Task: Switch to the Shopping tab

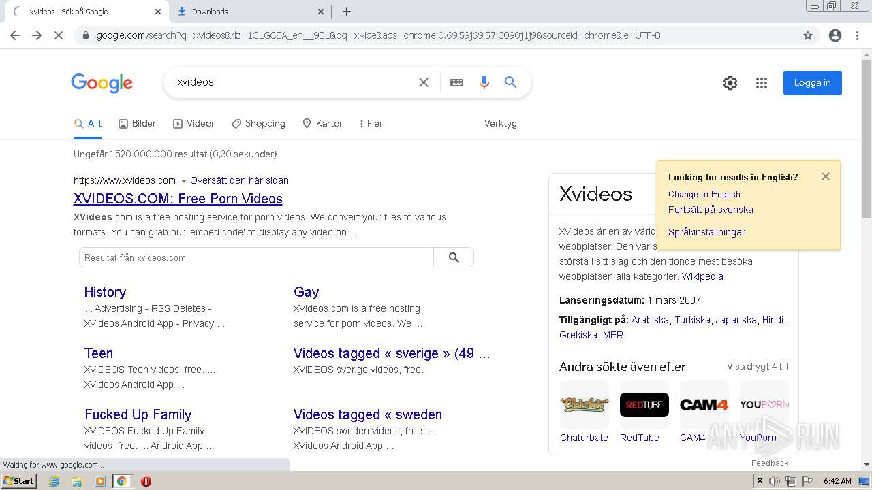Action: coord(258,124)
